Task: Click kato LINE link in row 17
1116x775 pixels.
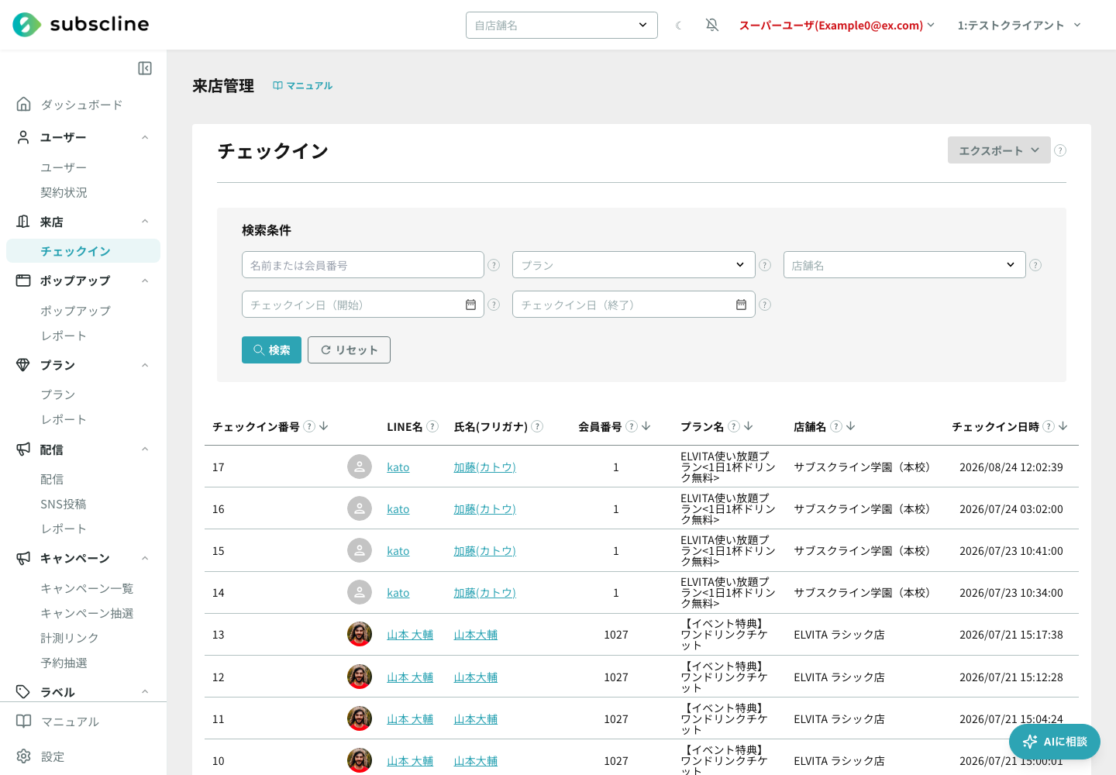Action: [x=398, y=467]
